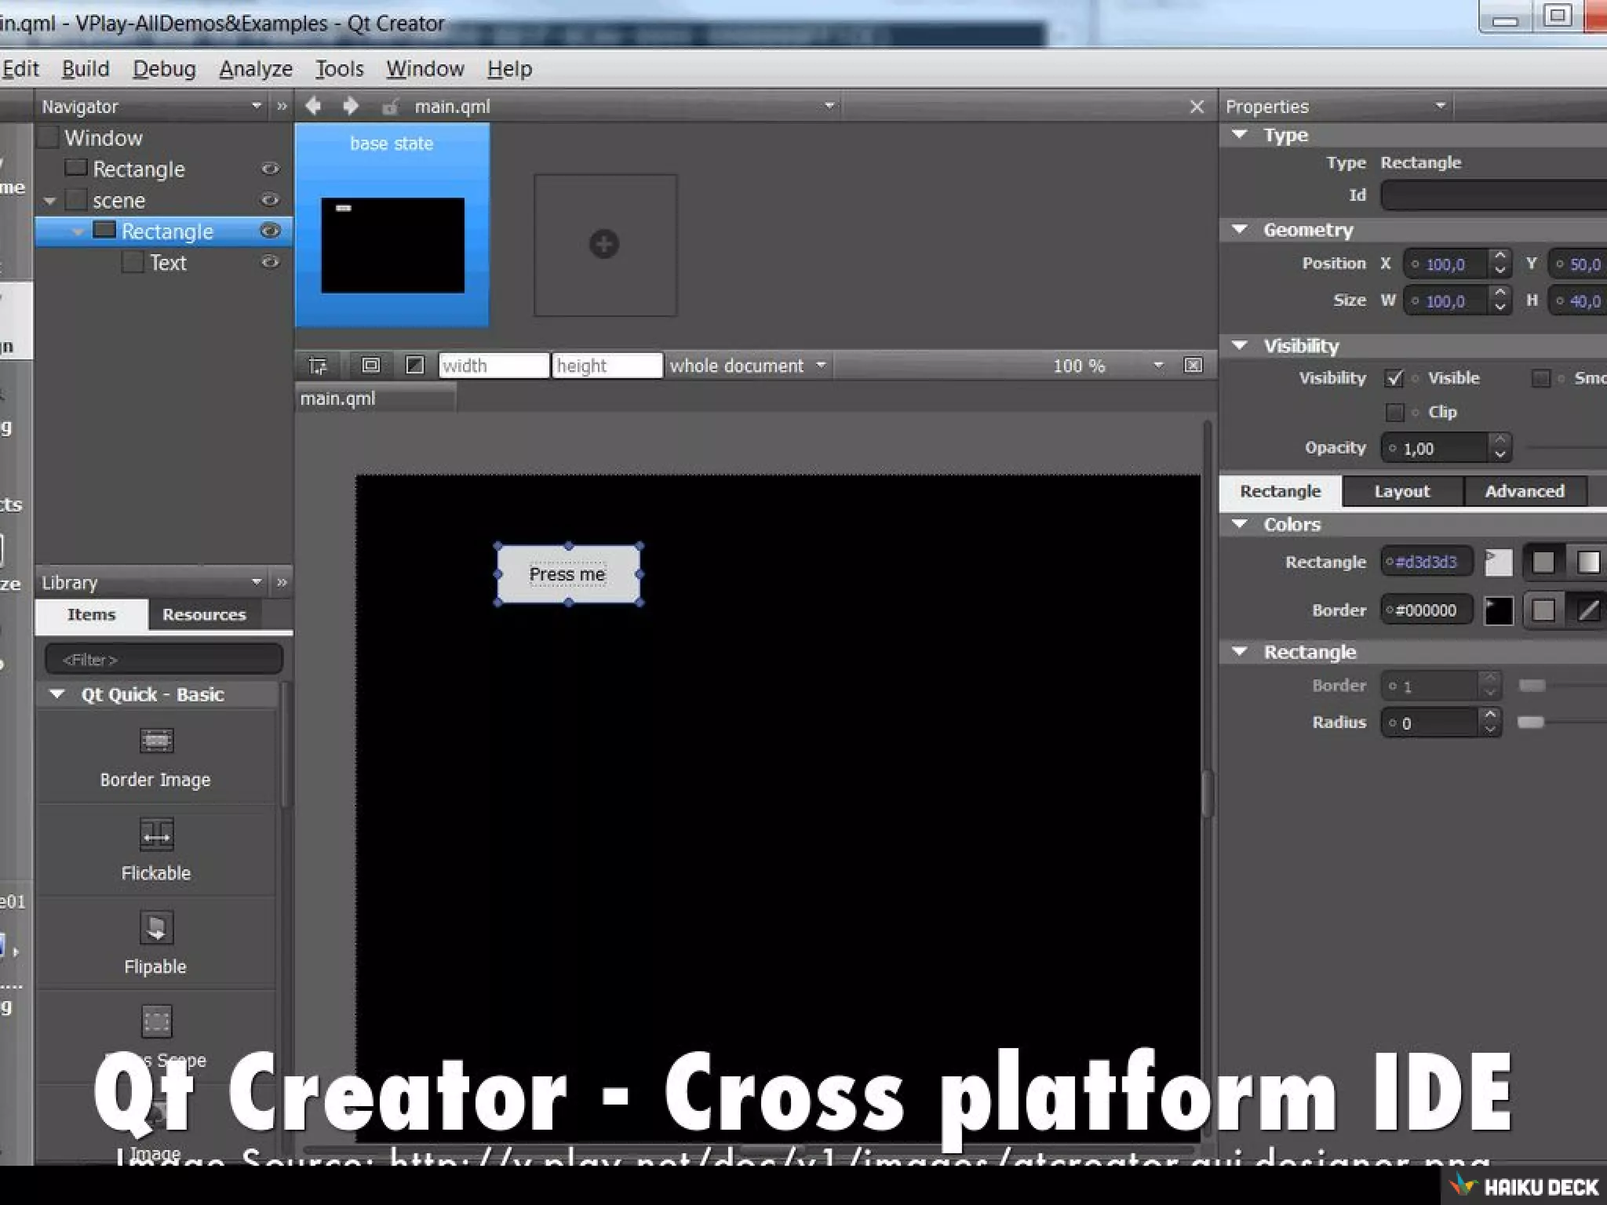1607x1205 pixels.
Task: Select the gradient button for Rectangle color
Action: click(1588, 562)
